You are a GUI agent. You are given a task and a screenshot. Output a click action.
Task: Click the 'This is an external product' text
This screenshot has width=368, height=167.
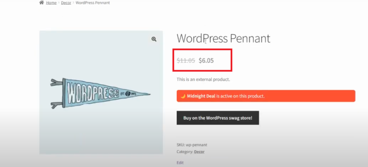(203, 79)
